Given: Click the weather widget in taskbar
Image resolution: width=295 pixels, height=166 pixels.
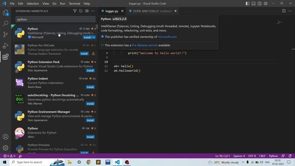Looking at the screenshot, I should pos(223,162).
